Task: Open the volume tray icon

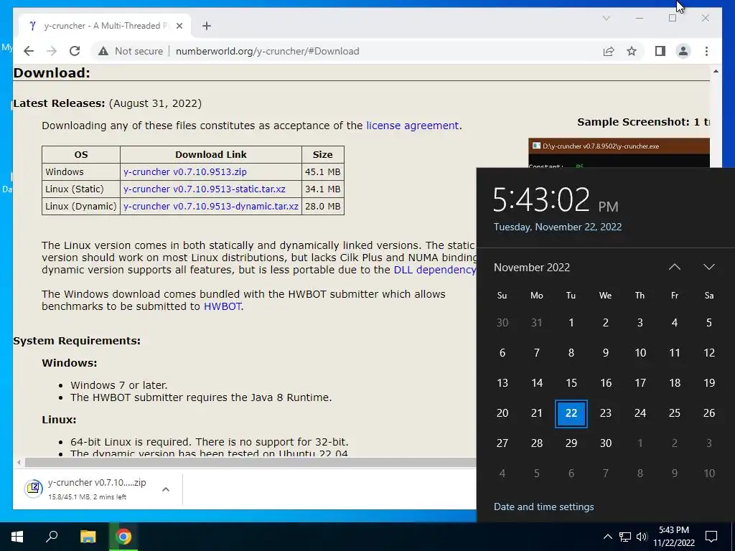Action: point(642,537)
